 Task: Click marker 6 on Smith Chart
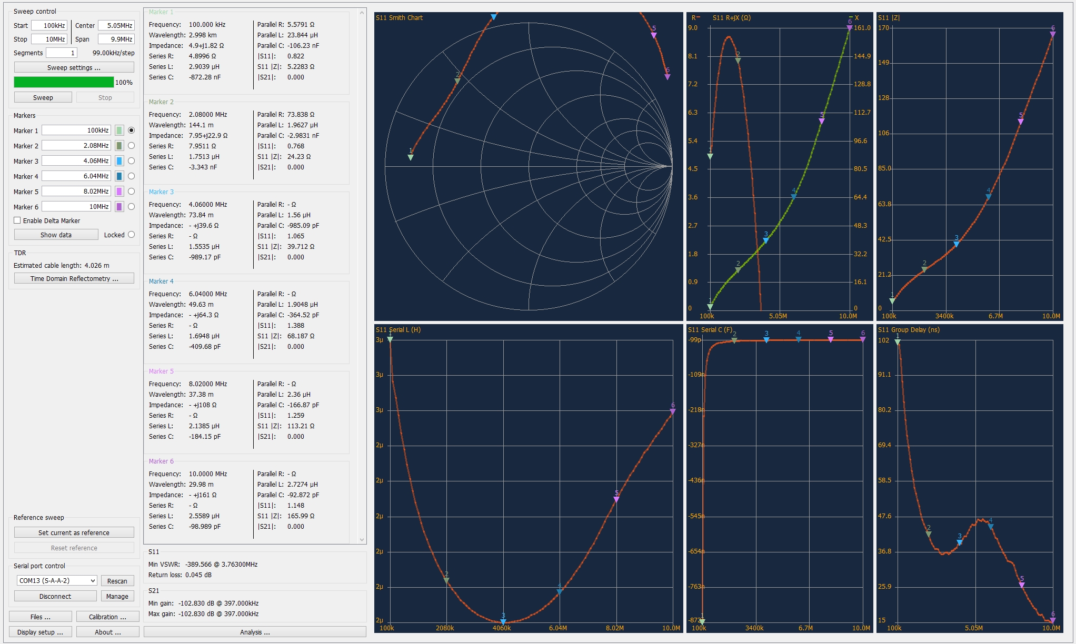667,76
